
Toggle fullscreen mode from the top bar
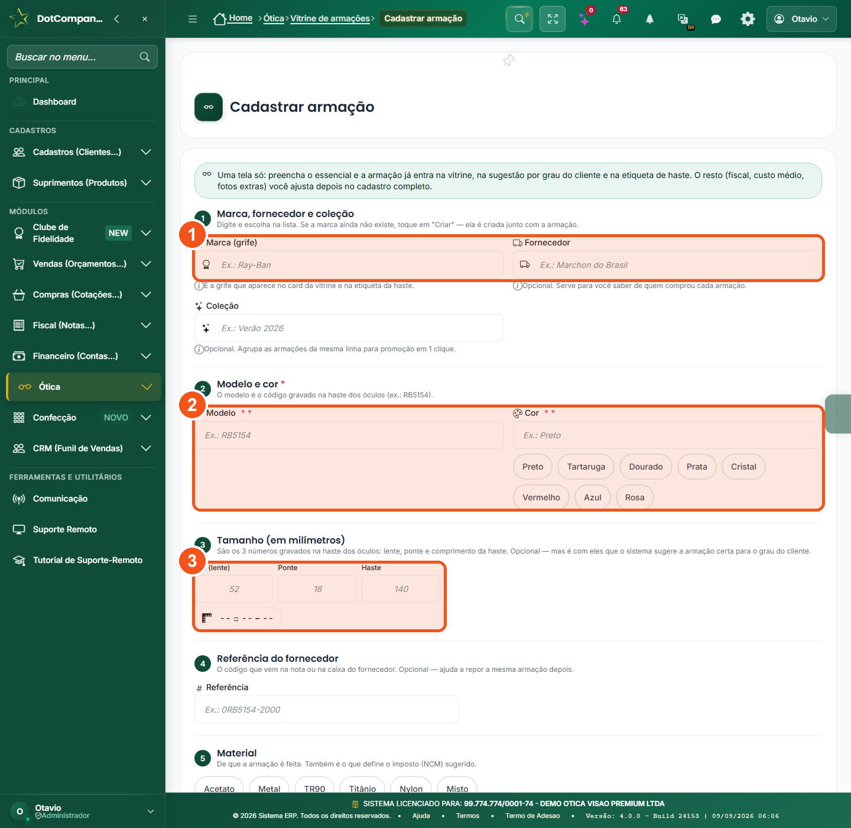(553, 19)
